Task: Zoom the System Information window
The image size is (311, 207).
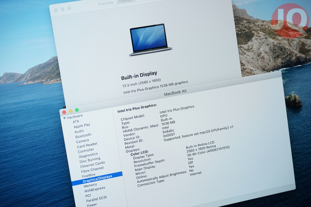Action: pyautogui.click(x=77, y=110)
